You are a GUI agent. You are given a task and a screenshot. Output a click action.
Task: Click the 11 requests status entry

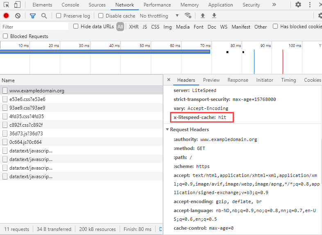click(17, 229)
